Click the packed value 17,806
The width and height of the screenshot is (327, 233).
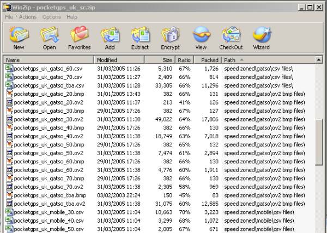coord(210,119)
